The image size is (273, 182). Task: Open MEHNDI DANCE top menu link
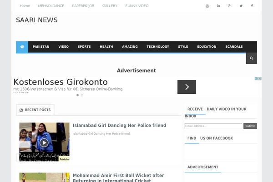(x=51, y=6)
